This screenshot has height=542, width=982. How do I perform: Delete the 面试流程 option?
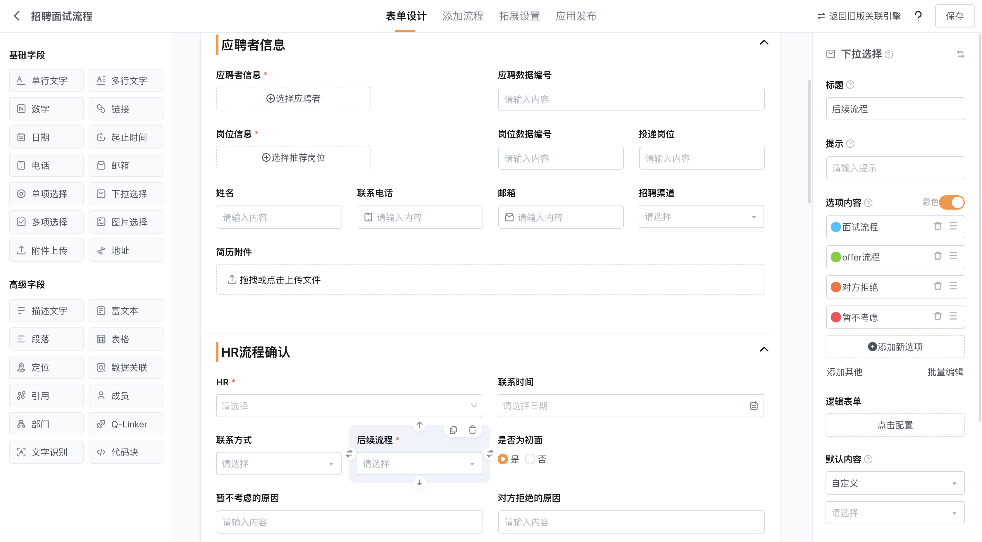coord(937,226)
